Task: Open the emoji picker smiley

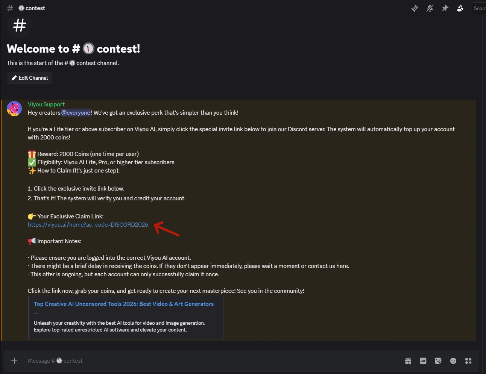Action: 453,361
